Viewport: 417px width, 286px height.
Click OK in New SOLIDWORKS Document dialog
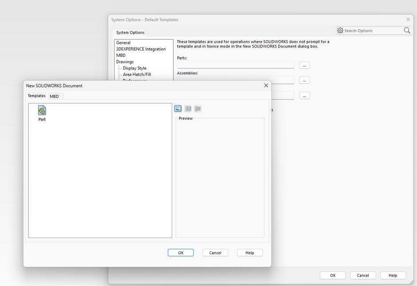click(181, 253)
